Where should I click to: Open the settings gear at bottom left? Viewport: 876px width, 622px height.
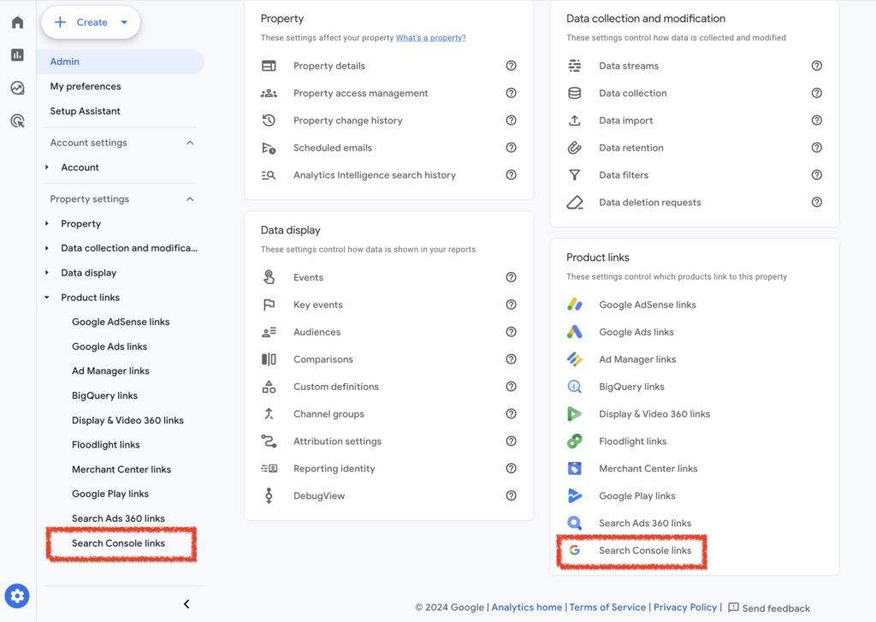pos(17,595)
